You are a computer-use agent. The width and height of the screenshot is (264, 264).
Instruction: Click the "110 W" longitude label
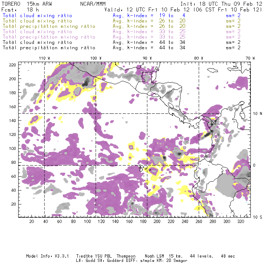coord(45,58)
